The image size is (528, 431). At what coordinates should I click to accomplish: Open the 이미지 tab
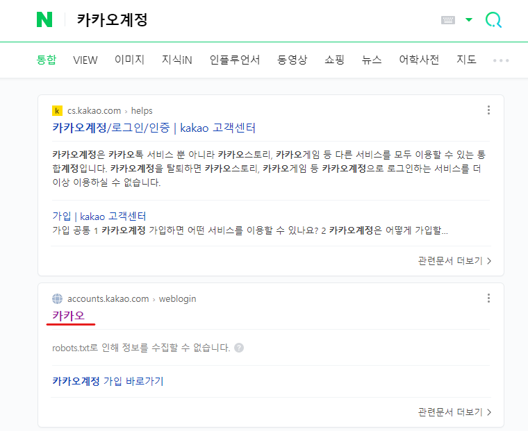(129, 60)
